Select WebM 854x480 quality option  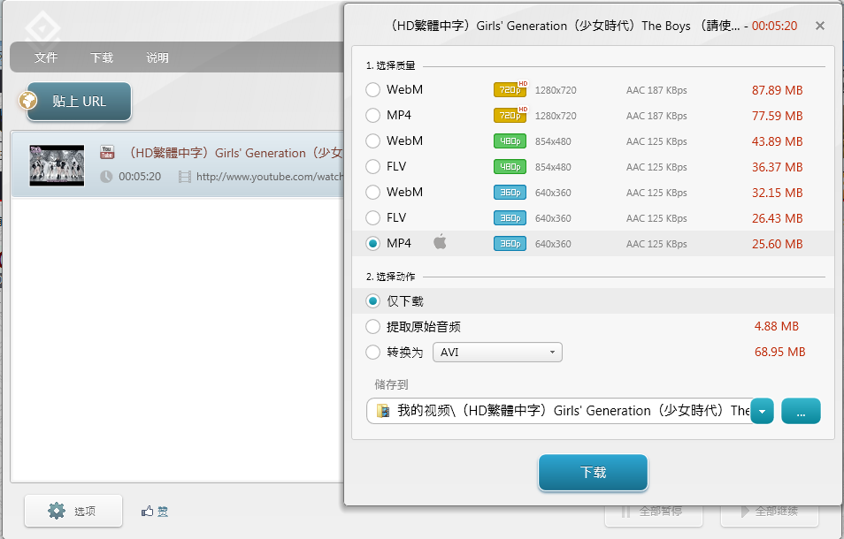[x=372, y=140]
